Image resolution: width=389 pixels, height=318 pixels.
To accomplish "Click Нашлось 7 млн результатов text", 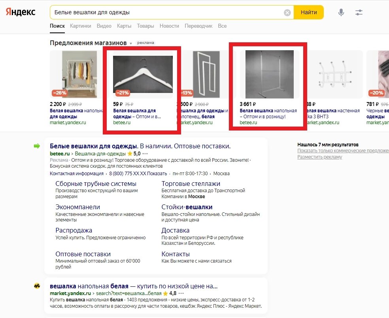I will 328,144.
